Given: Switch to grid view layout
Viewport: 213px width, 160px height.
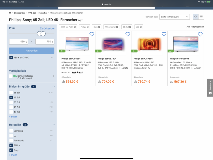Looking at the screenshot, I should [x=196, y=17].
